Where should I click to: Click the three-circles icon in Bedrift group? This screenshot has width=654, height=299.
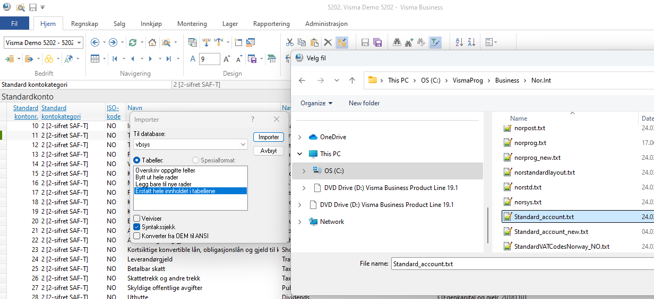pos(48,59)
